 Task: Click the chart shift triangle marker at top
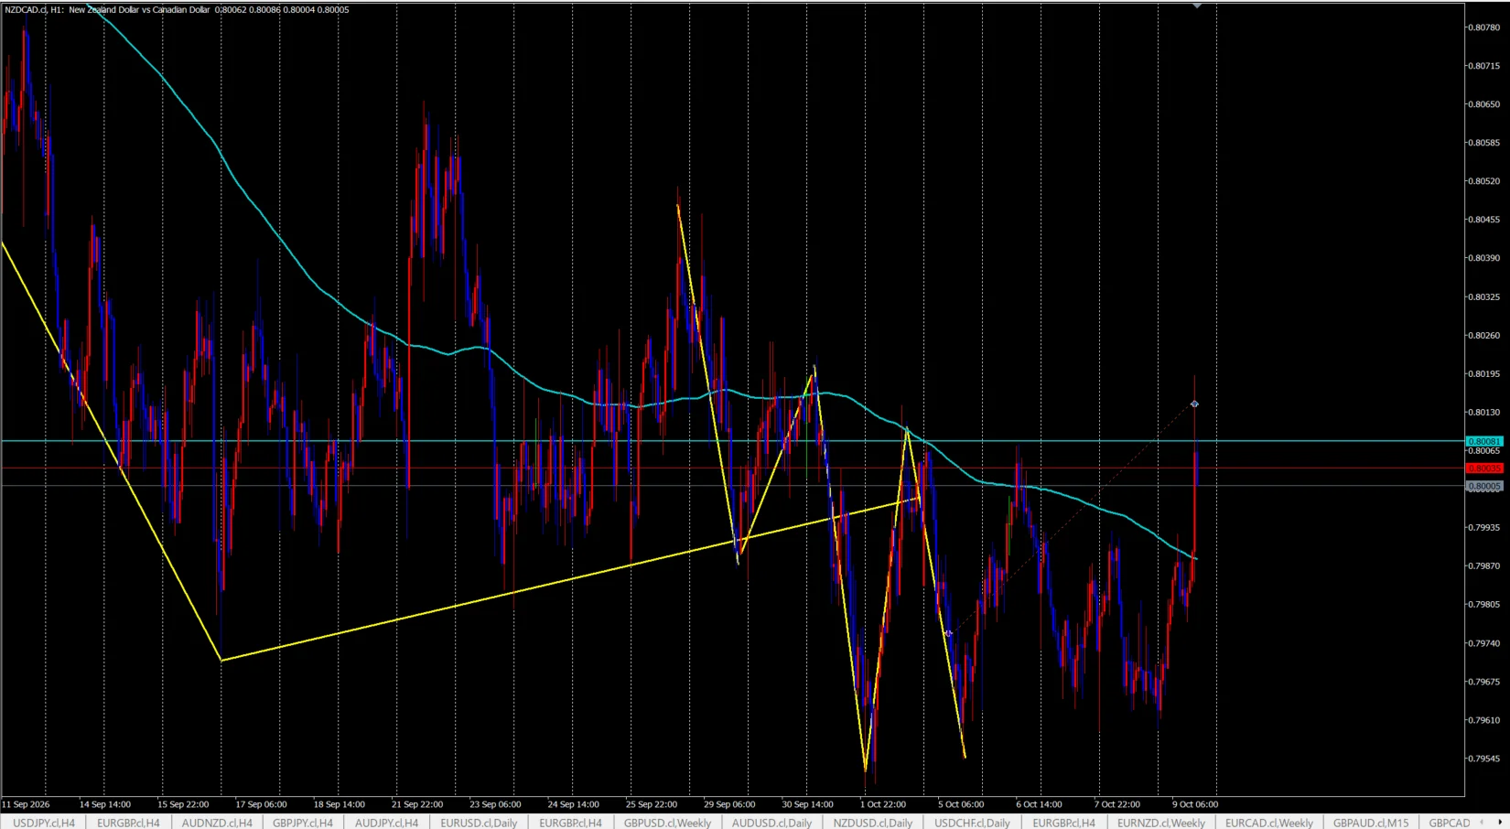tap(1196, 5)
